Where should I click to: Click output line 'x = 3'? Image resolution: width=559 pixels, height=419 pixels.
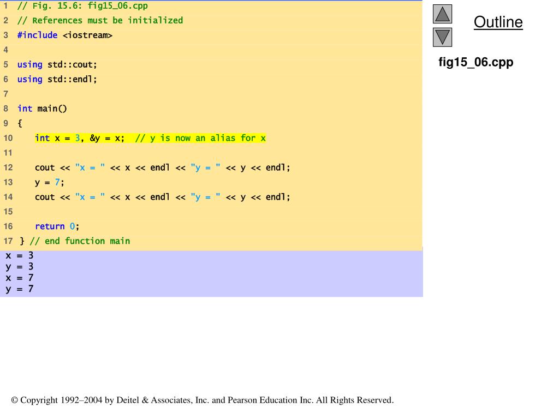(19, 255)
